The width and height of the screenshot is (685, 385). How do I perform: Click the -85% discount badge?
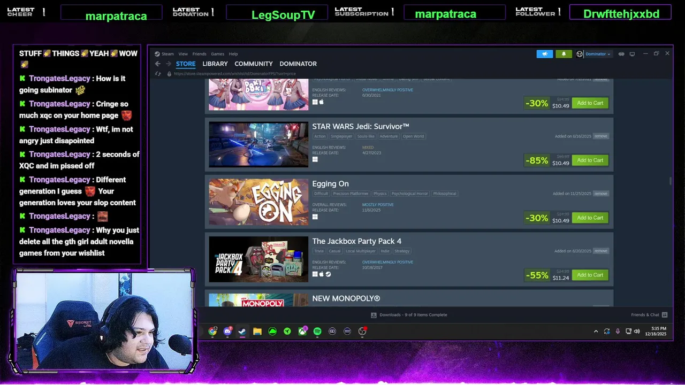tap(537, 160)
